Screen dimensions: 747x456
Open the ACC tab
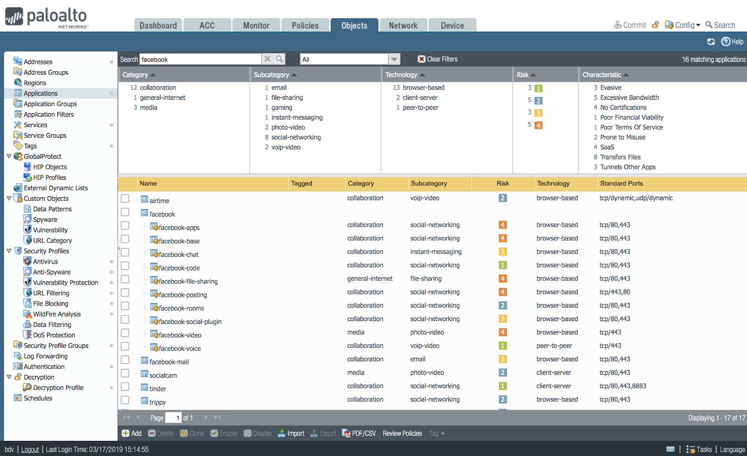pyautogui.click(x=207, y=25)
